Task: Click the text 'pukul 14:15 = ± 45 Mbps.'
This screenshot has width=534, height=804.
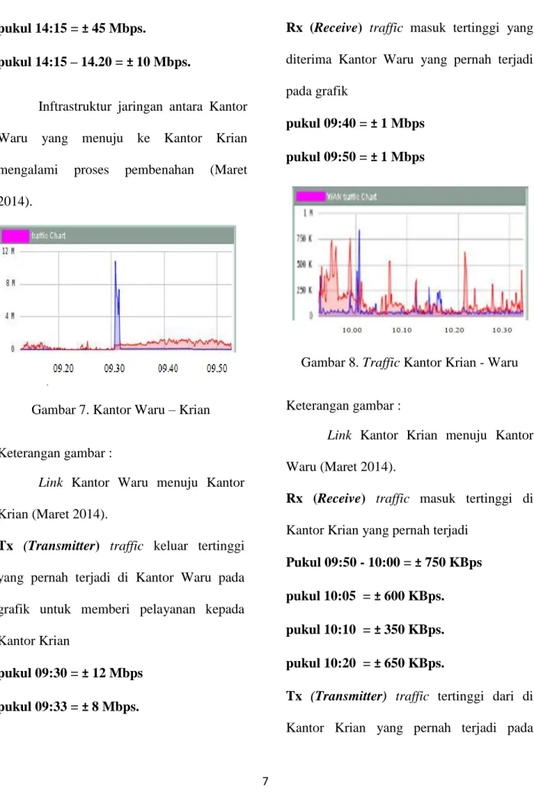Action: click(73, 28)
